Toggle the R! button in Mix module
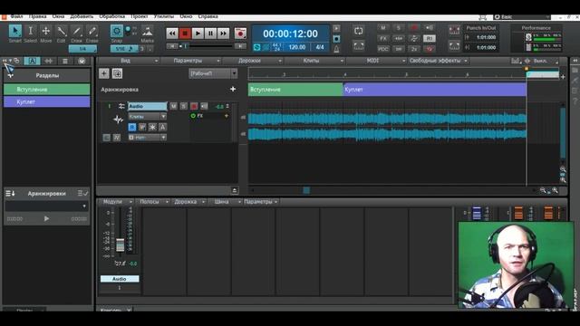This screenshot has height=326, width=580. 429,38
